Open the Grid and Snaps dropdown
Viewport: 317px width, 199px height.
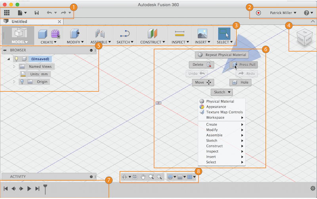(181, 177)
